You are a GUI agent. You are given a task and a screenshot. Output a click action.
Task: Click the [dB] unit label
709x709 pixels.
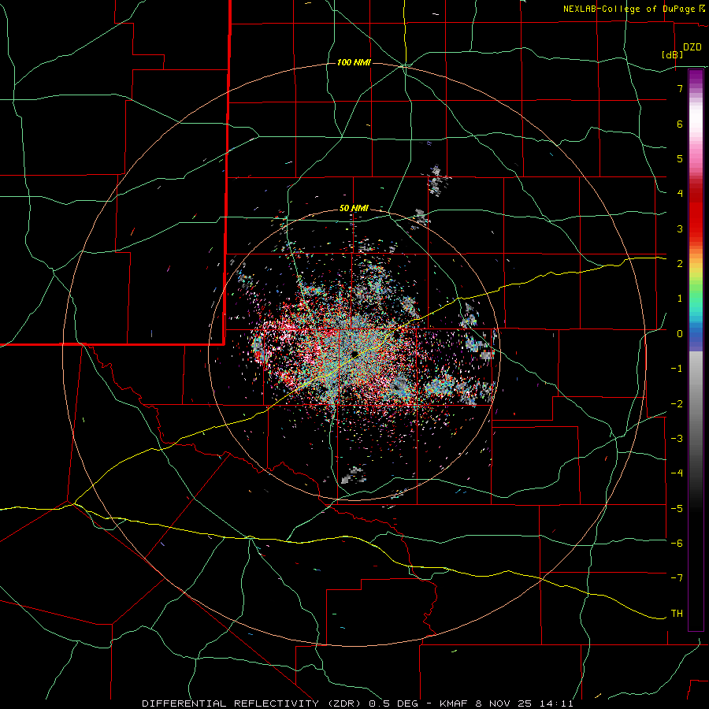click(673, 54)
